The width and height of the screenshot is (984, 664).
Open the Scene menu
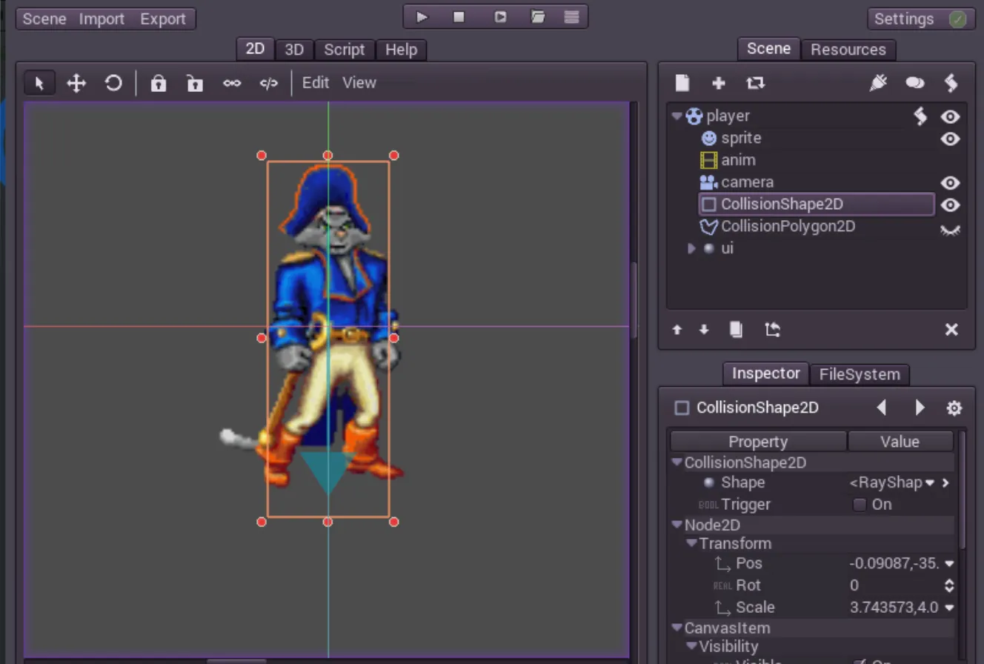pos(44,19)
